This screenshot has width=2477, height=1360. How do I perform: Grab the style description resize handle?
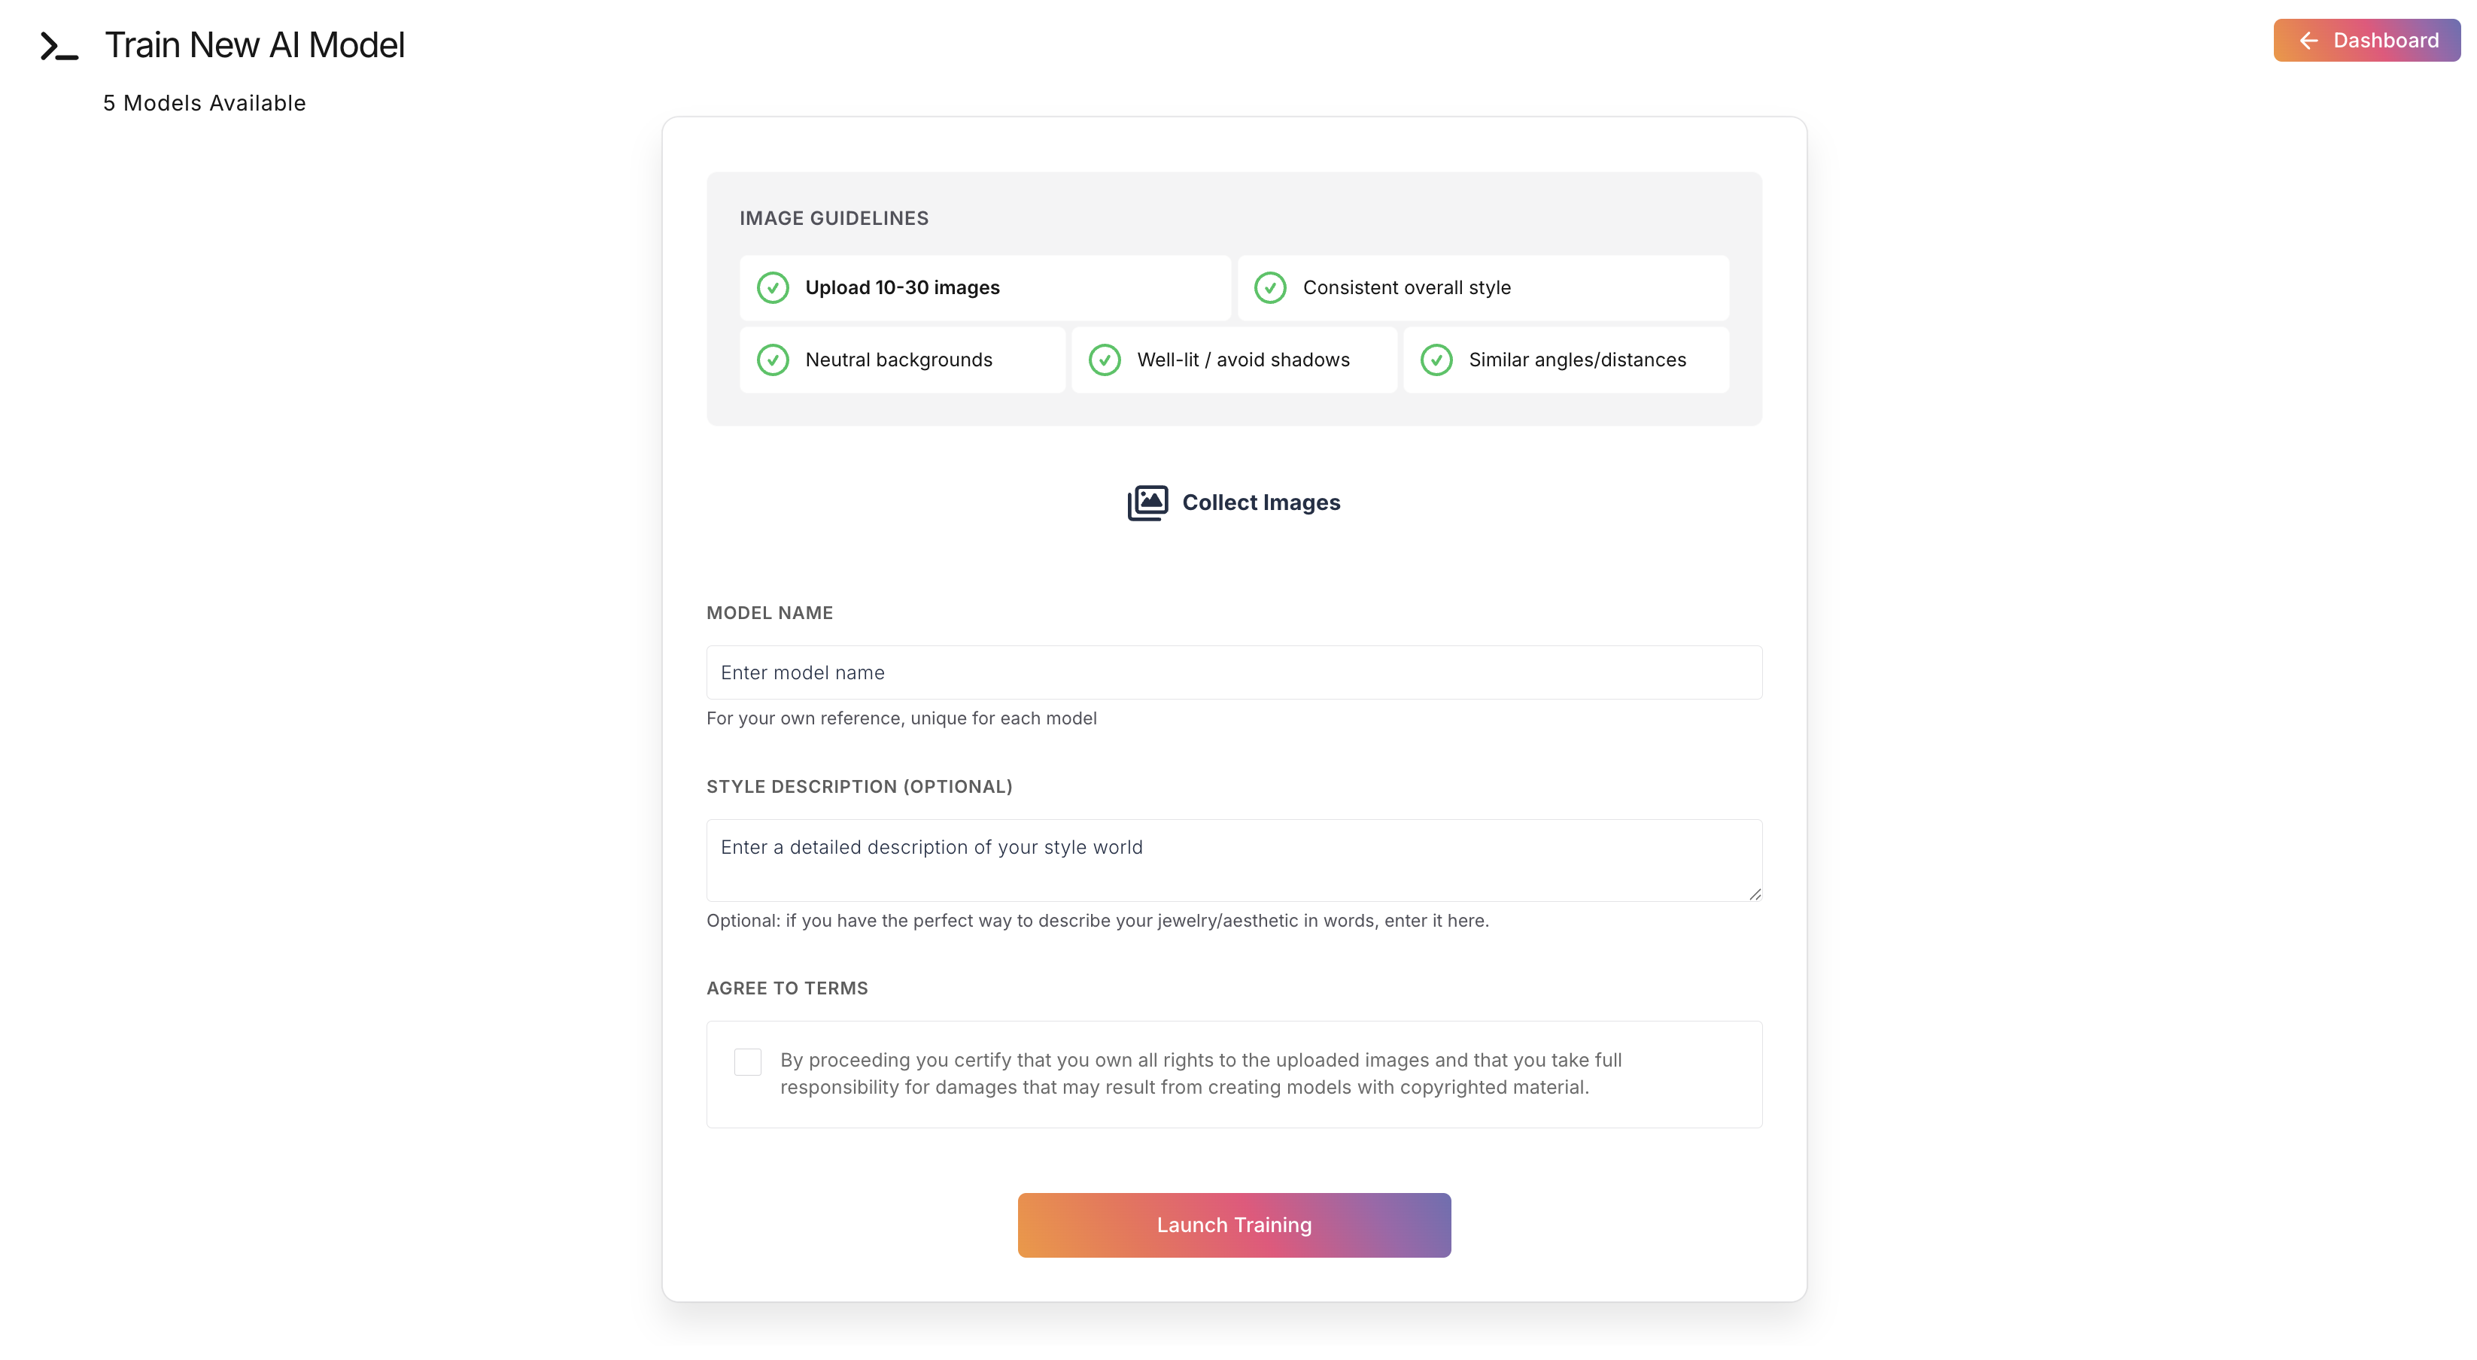pos(1754,894)
